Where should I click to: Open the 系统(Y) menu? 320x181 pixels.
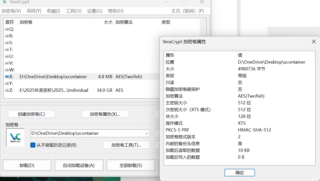coord(34,11)
